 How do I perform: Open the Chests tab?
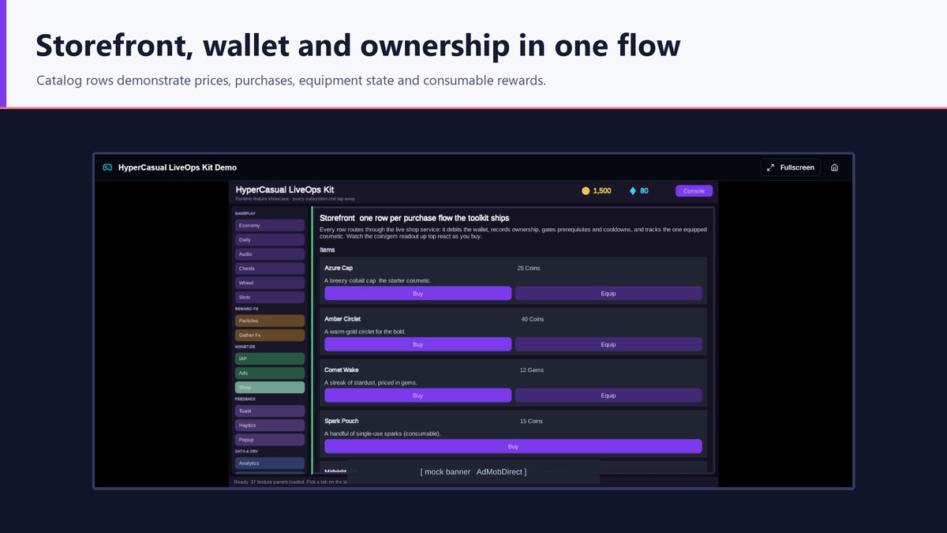point(270,268)
